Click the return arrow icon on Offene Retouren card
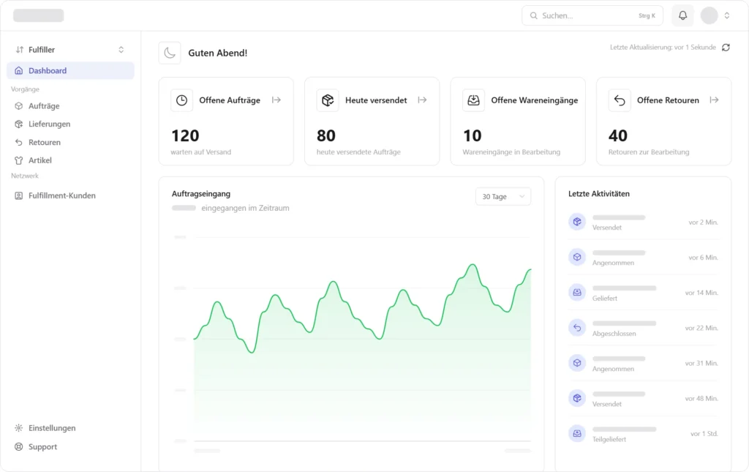This screenshot has height=472, width=749. click(x=620, y=100)
